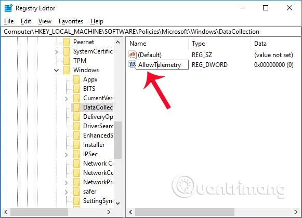Select the Peernet folder icon
The width and height of the screenshot is (302, 218).
point(67,42)
